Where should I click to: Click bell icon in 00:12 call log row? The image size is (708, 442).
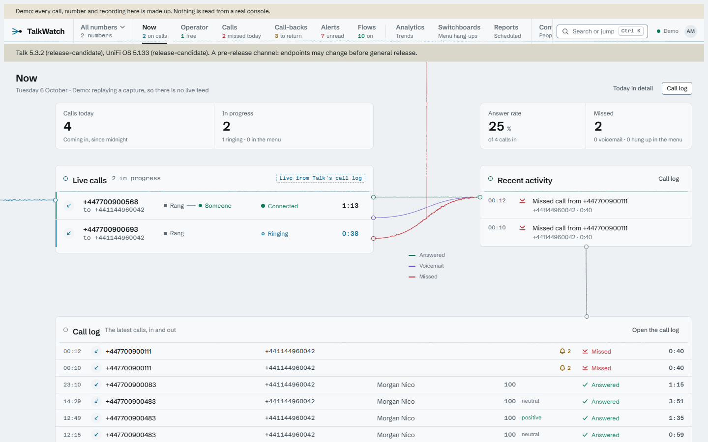562,352
